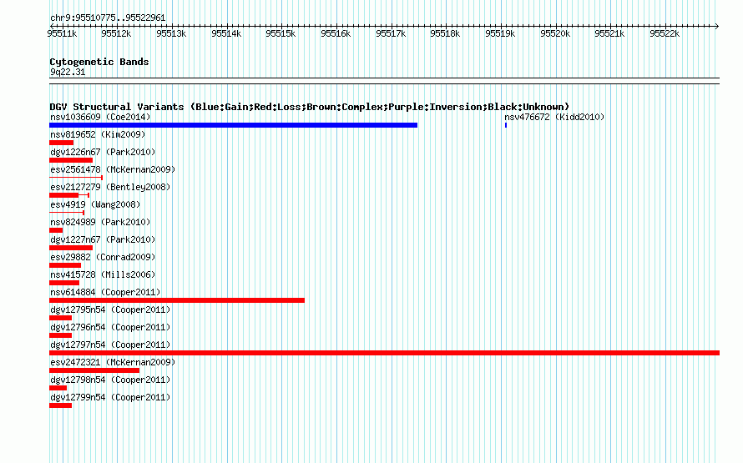Image resolution: width=743 pixels, height=463 pixels.
Task: Click the esv2127279 (Bentley2008) label
Action: tap(110, 187)
